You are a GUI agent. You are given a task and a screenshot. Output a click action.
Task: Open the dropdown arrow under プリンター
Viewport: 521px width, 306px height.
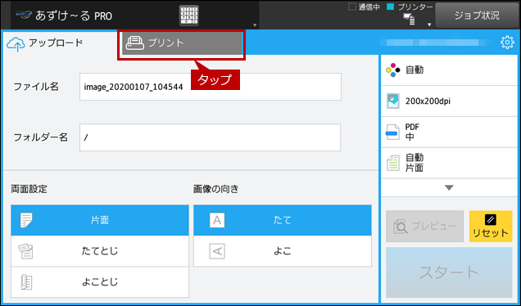click(x=429, y=25)
